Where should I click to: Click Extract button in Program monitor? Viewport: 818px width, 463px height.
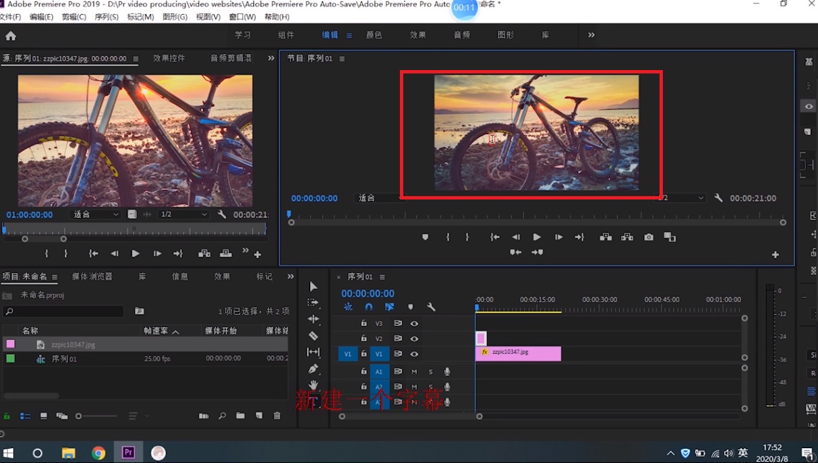point(627,237)
